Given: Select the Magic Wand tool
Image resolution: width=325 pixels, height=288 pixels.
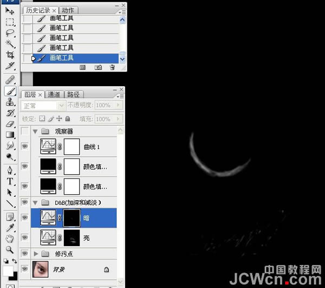Looking at the screenshot, I should pos(10,44).
